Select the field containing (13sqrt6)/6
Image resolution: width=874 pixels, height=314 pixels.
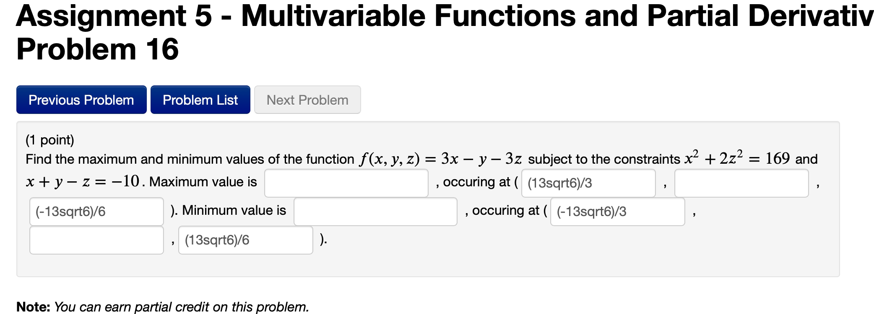click(245, 239)
